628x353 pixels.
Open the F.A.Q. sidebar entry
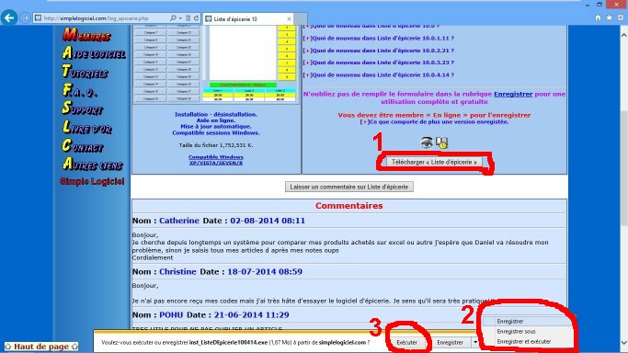pos(80,90)
